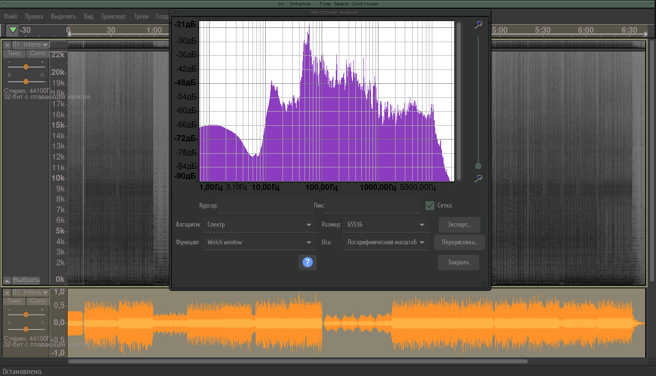Image resolution: width=656 pixels, height=376 pixels.
Task: Zoom out with the lower magnifier icon
Action: click(x=478, y=178)
